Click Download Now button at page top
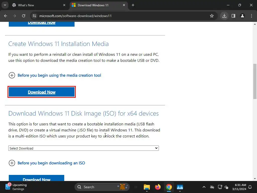Viewport: 257px width, 193px height. pos(42,24)
